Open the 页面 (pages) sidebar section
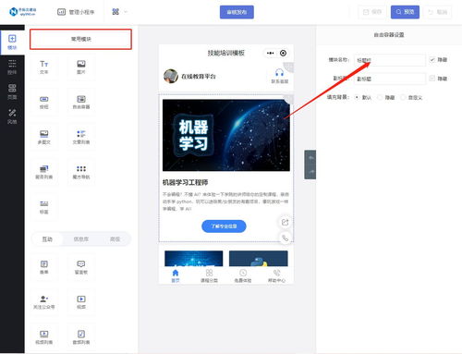 tap(12, 92)
